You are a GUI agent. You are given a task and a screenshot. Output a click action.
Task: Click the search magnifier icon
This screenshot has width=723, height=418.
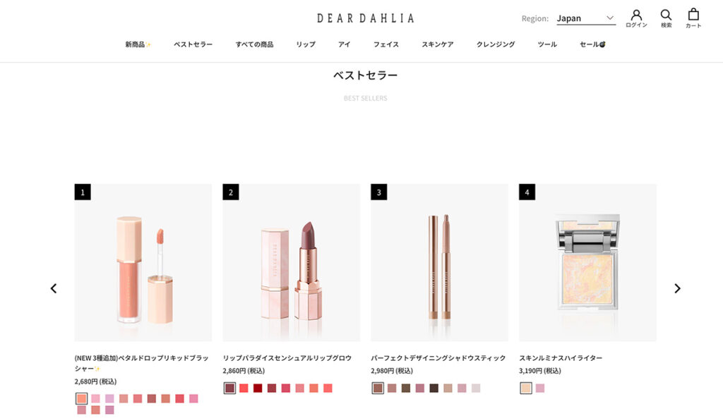point(666,18)
